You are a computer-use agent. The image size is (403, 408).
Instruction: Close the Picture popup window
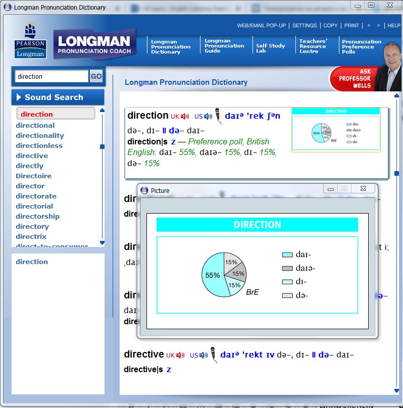click(363, 189)
